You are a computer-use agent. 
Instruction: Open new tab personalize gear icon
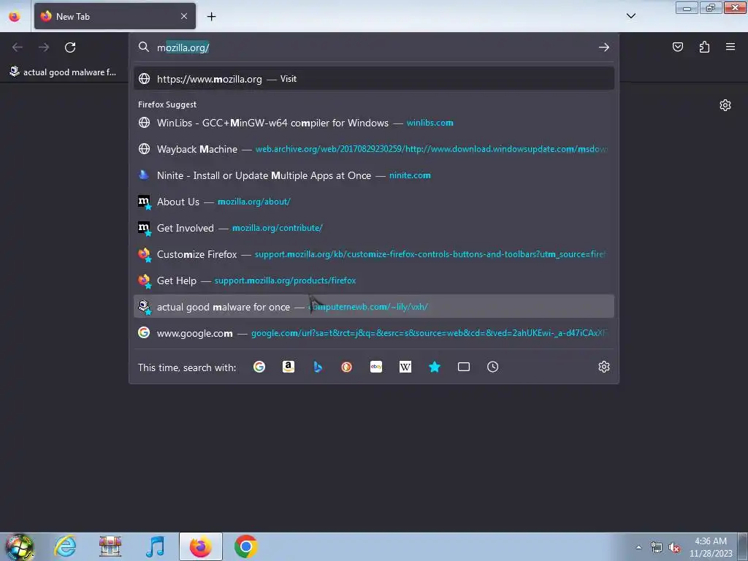[x=725, y=105]
